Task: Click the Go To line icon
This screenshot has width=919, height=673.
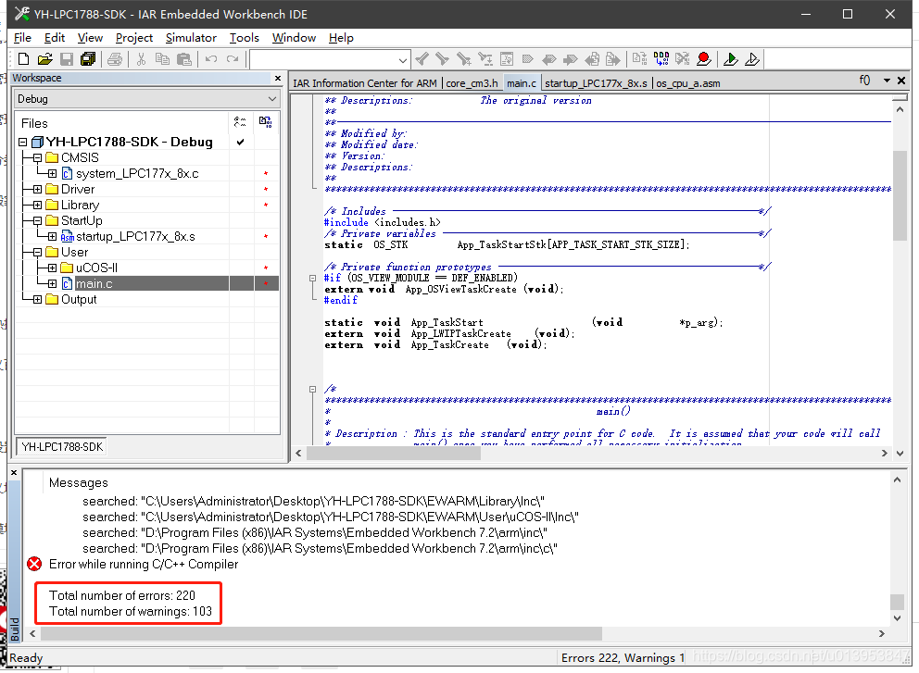Action: pyautogui.click(x=507, y=59)
